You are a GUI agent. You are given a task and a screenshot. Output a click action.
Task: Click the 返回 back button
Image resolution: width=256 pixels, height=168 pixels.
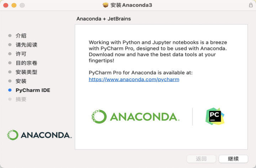tap(201, 159)
